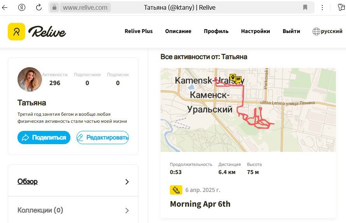The width and height of the screenshot is (346, 223).
Task: Click the globe language icon
Action: [x=316, y=31]
